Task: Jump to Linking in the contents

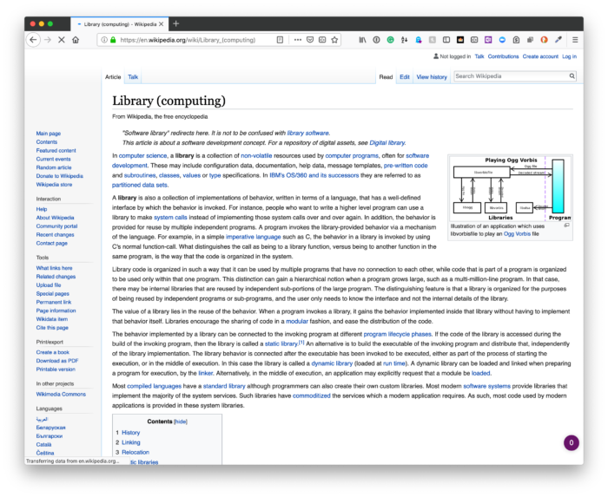Action: pos(131,442)
